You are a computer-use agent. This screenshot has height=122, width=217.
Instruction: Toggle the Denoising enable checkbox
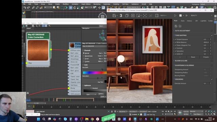(x=212, y=79)
